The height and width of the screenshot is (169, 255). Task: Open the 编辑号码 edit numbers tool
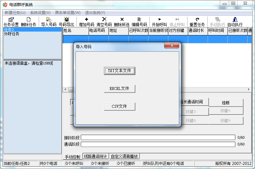[x=139, y=22]
